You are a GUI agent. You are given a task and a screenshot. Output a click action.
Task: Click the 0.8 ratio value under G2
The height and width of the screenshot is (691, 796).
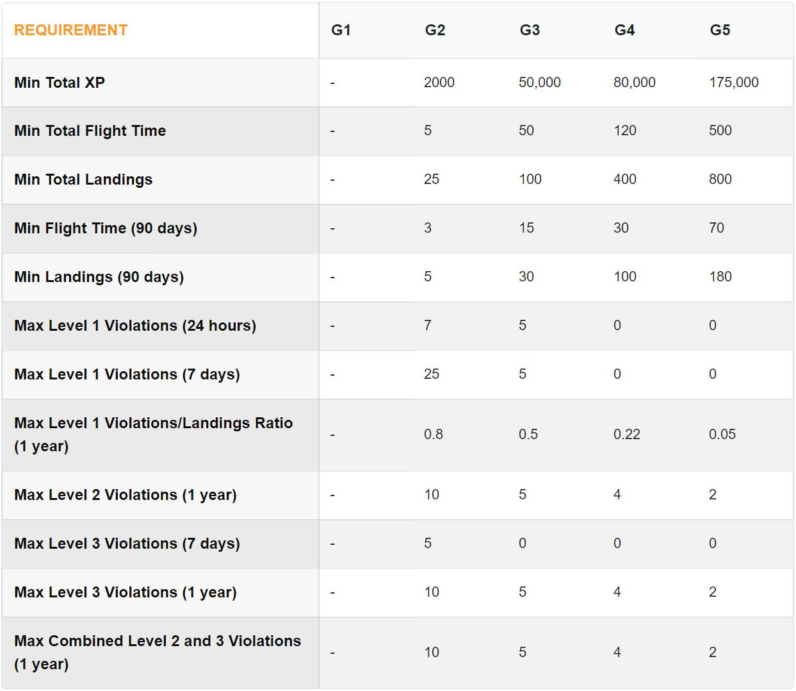[434, 435]
